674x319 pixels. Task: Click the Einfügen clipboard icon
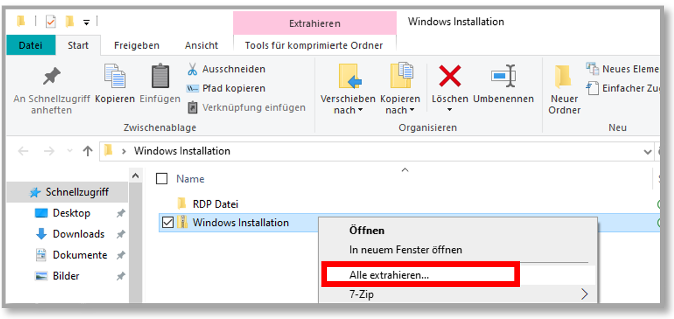coord(160,77)
